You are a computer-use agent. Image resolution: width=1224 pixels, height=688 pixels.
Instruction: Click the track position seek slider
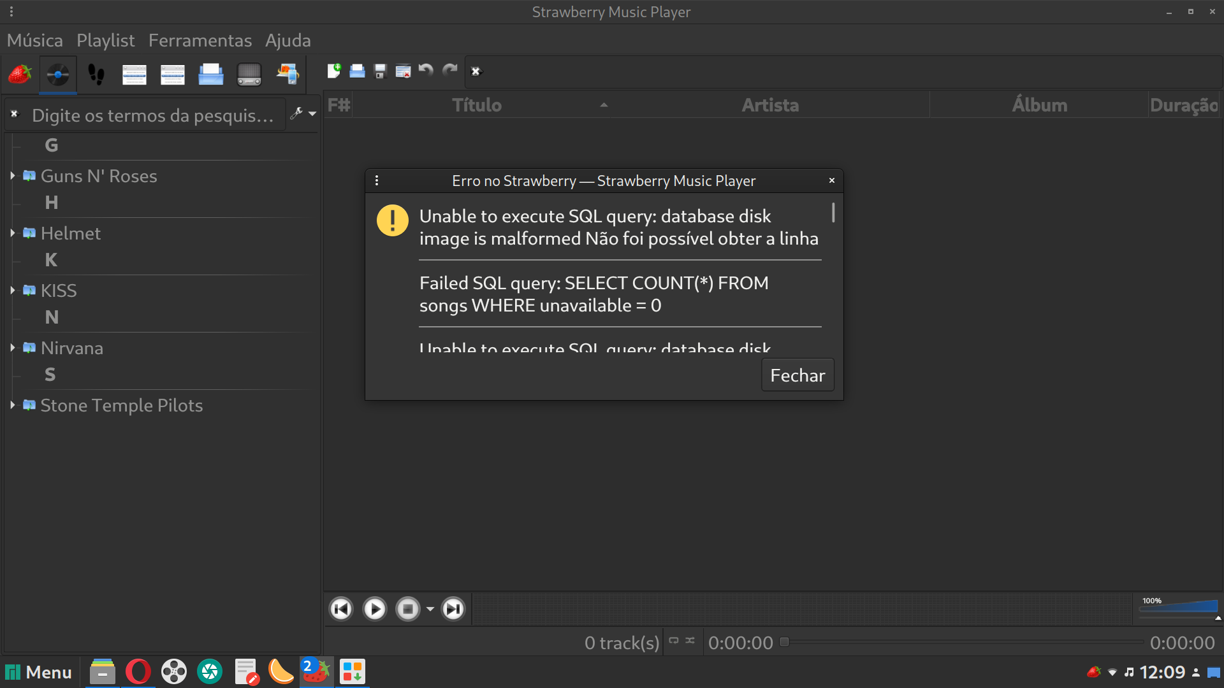(963, 642)
